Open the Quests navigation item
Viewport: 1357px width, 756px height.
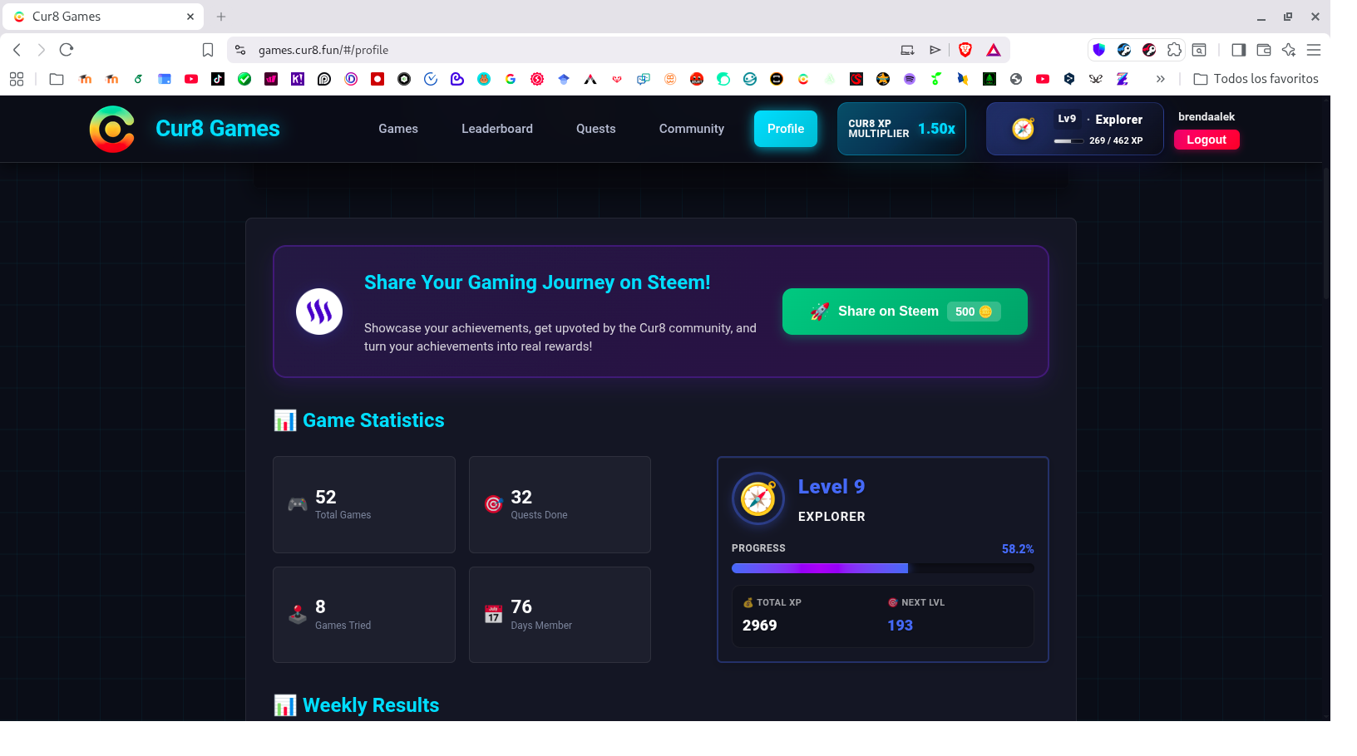tap(596, 129)
